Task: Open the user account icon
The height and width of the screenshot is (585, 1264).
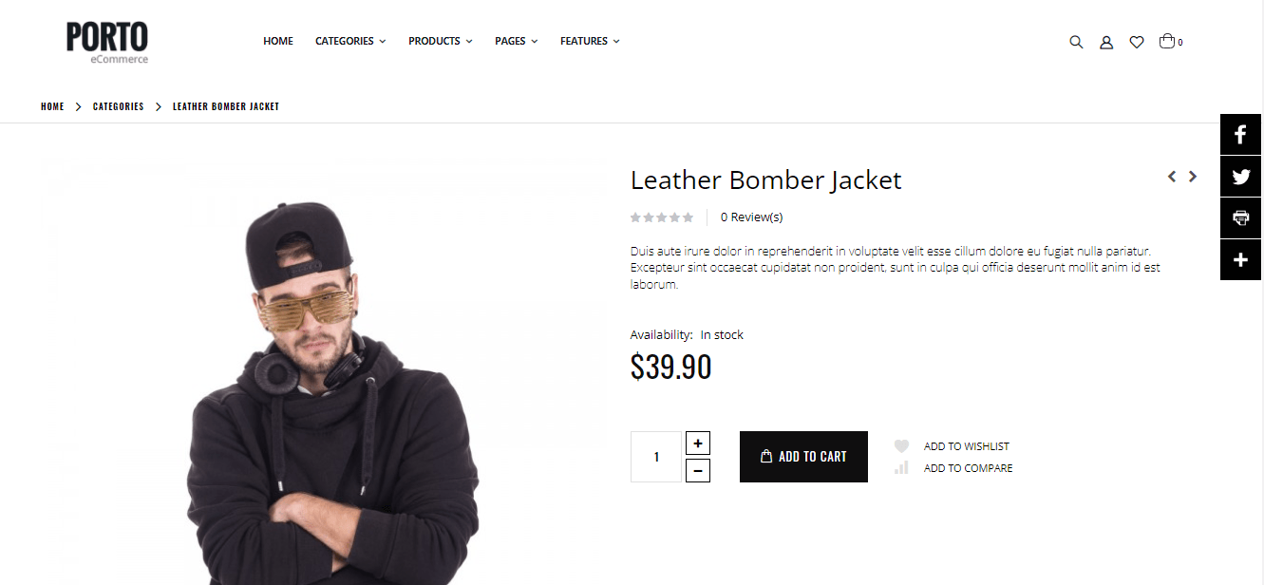Action: (1106, 42)
